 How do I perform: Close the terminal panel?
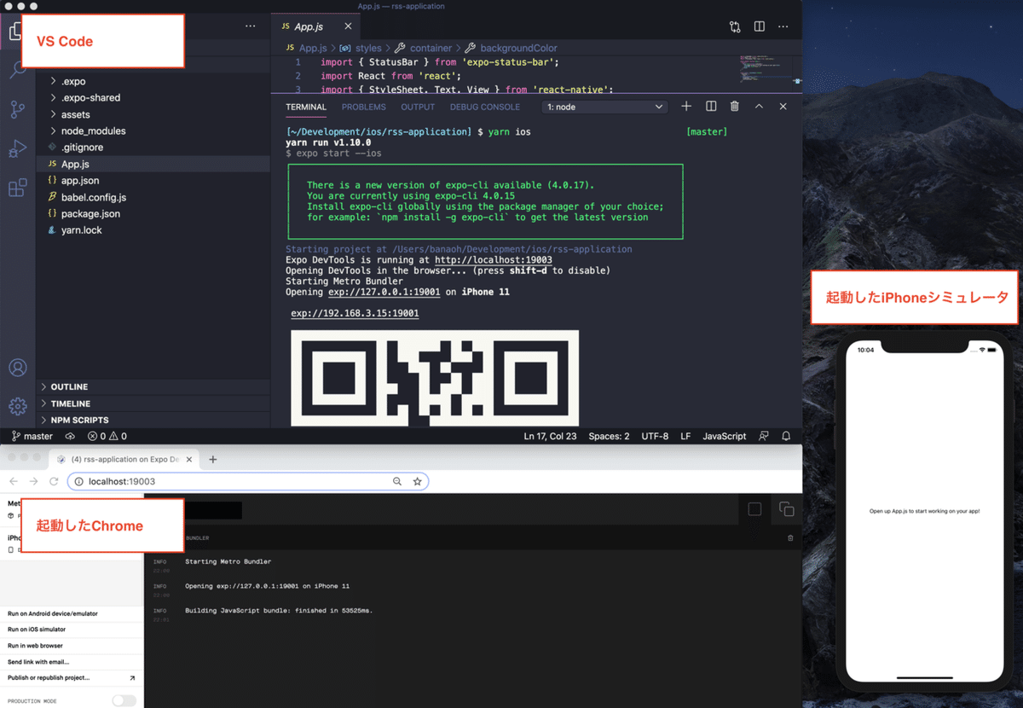(783, 107)
